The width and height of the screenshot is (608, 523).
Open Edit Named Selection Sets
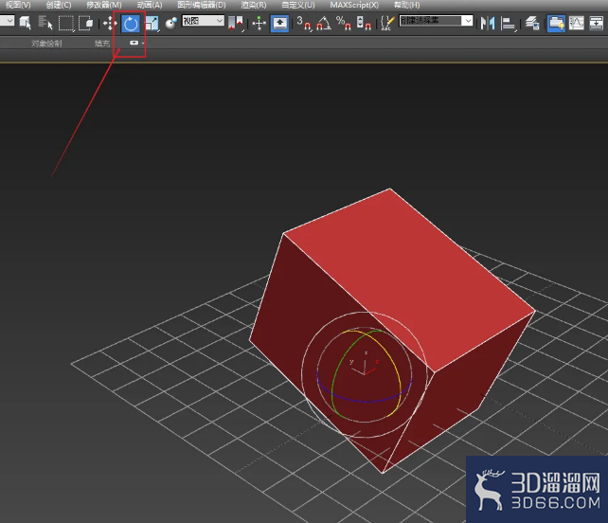pyautogui.click(x=387, y=23)
